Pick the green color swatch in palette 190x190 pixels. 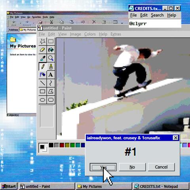pos(72,145)
